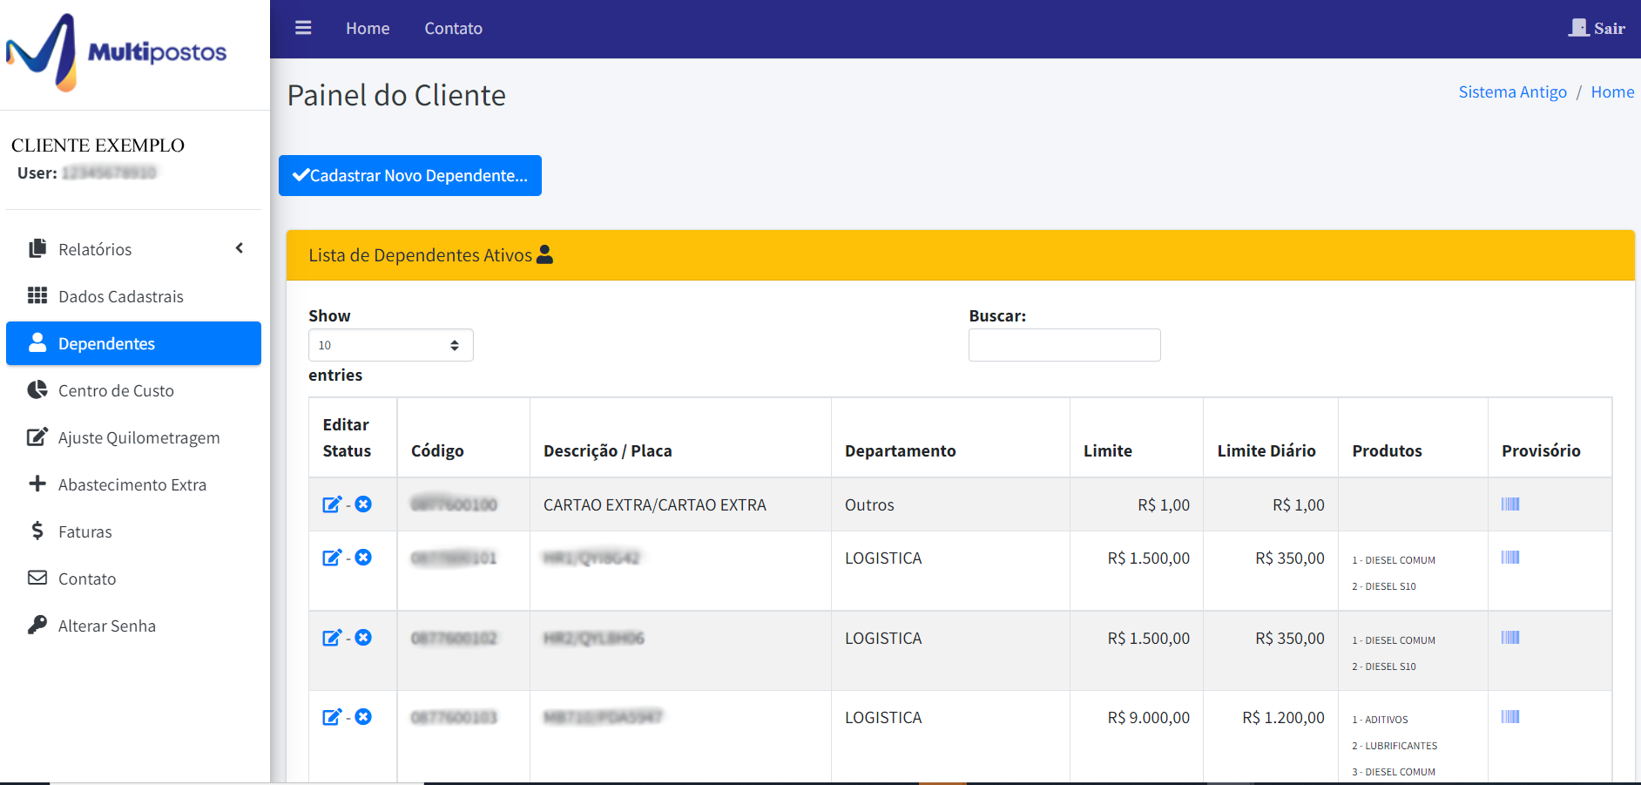This screenshot has height=785, width=1641.
Task: Click the CLIENTE EXEMPLO name text
Action: (98, 145)
